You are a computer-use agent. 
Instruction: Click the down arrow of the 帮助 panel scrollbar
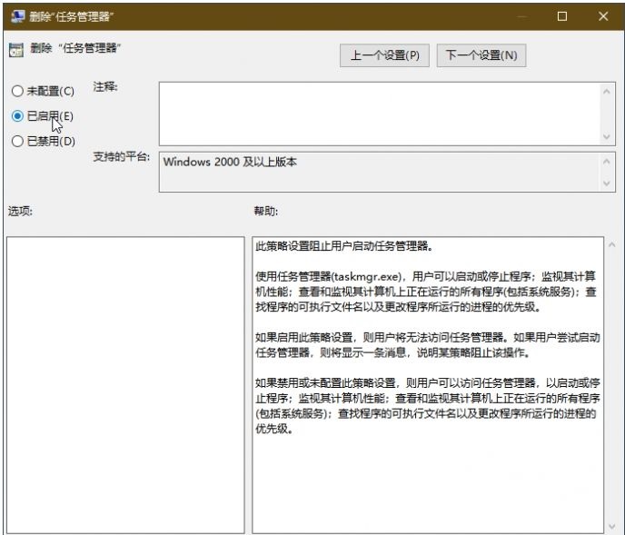click(612, 527)
